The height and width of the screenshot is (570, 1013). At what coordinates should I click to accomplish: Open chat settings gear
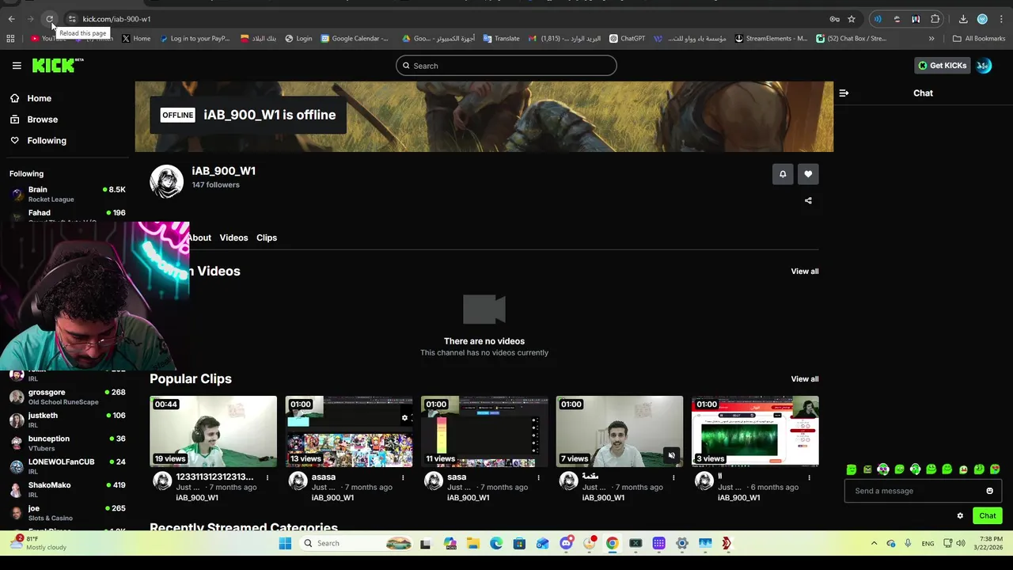(960, 515)
